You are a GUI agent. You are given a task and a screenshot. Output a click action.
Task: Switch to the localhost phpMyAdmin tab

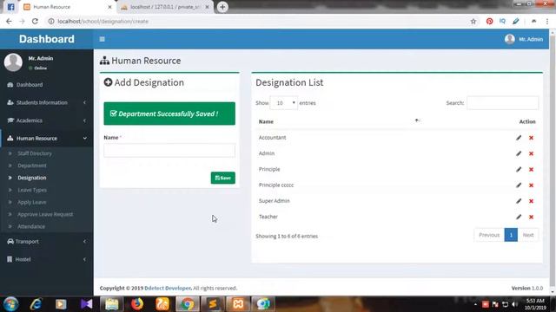point(164,7)
